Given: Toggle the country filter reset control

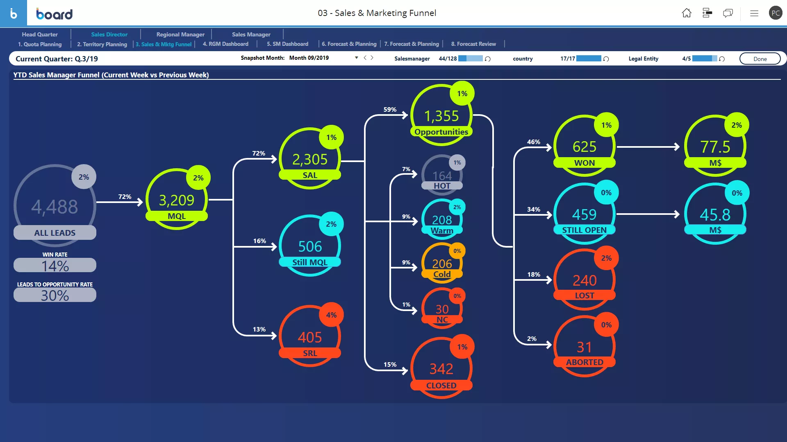Looking at the screenshot, I should click(x=607, y=59).
